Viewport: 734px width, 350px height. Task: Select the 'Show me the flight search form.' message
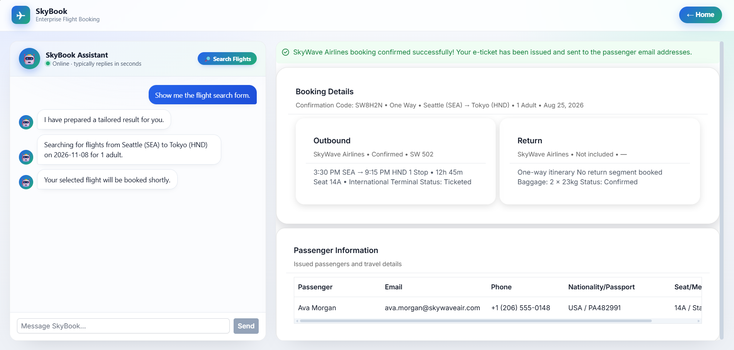[x=203, y=95]
